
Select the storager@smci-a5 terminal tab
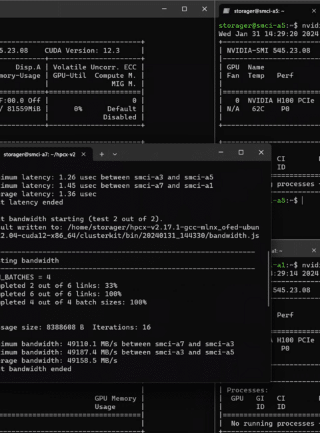point(268,11)
